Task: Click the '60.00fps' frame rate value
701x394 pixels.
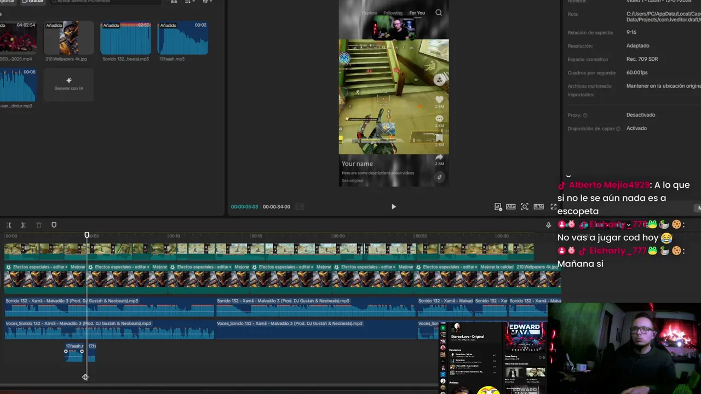Action: (637, 73)
